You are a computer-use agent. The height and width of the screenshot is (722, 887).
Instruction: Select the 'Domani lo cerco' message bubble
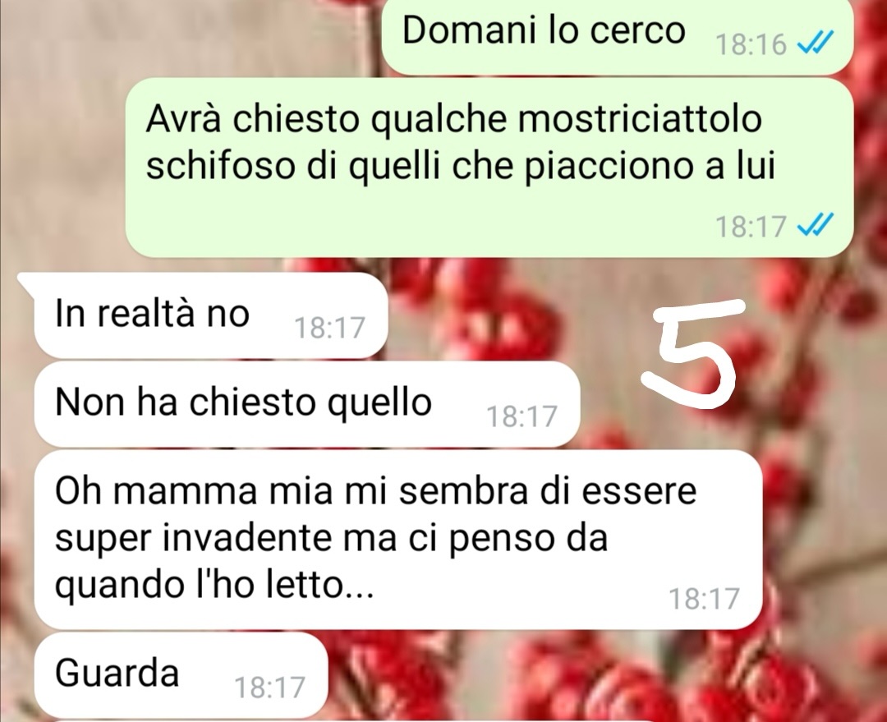point(617,35)
